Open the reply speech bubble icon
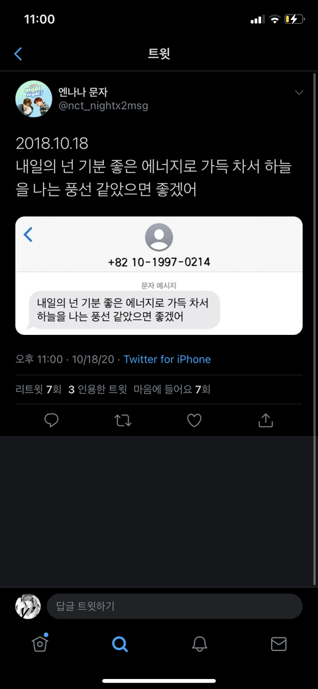Screen dimensions: 318x689 point(52,421)
